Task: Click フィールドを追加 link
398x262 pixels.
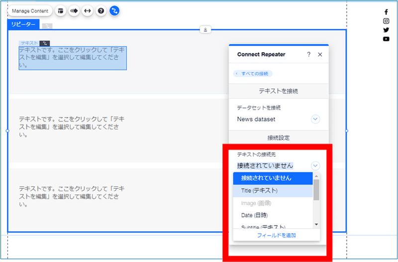Action: (277, 236)
